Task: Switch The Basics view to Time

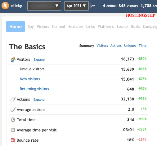Action: (142, 46)
